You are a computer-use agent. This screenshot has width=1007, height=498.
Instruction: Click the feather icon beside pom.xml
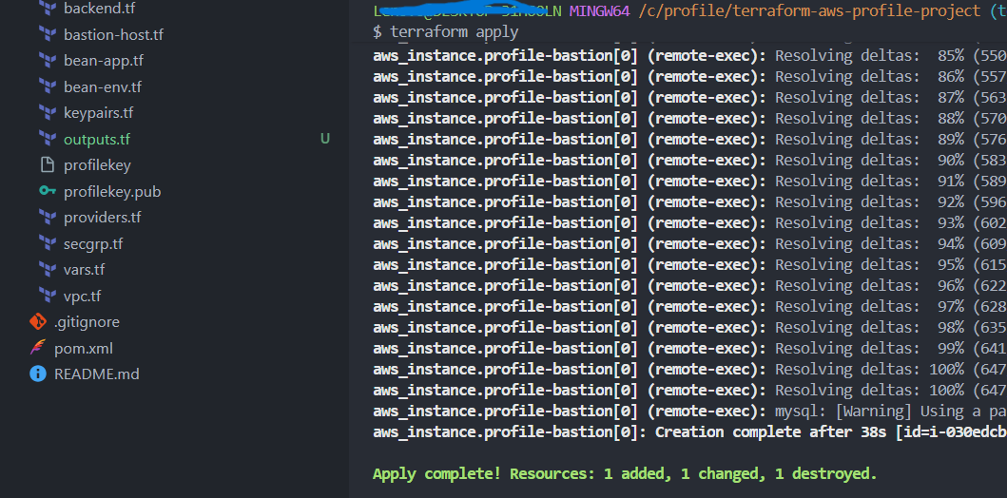(38, 348)
